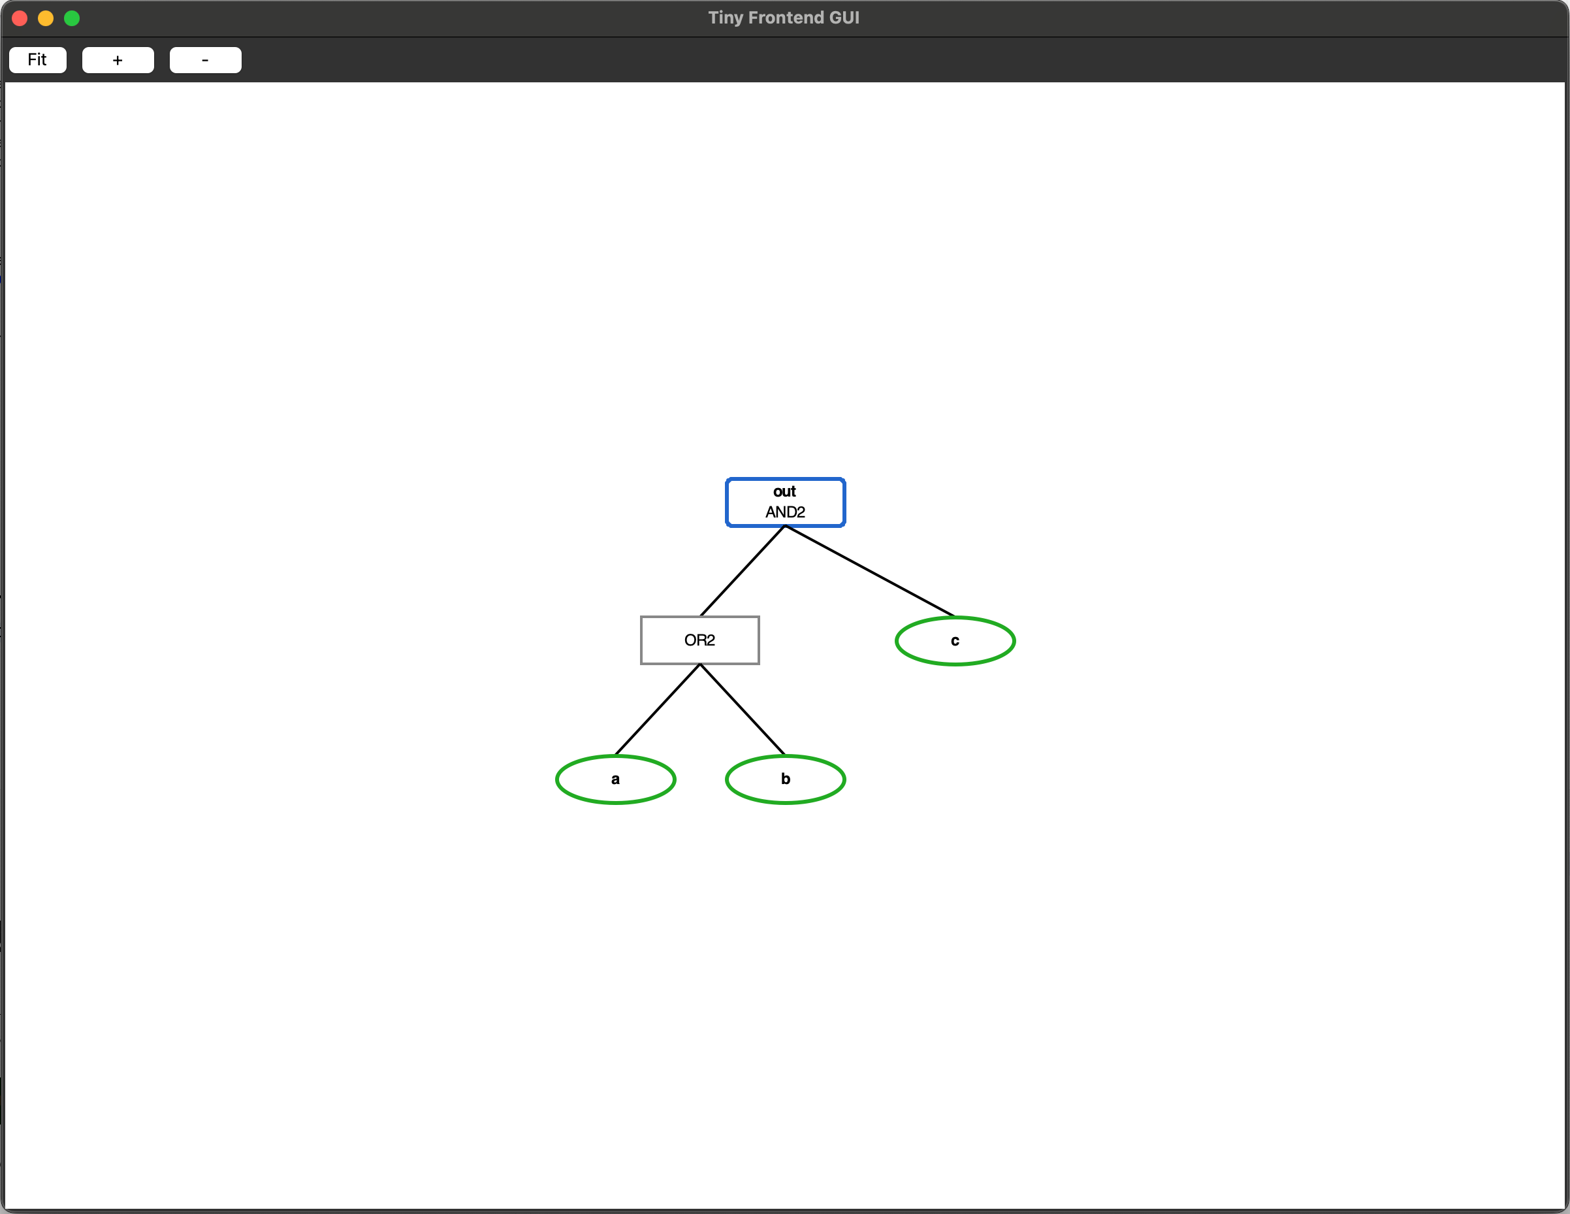Minimize the window with the yellow button
Viewport: 1570px width, 1214px height.
click(x=45, y=18)
